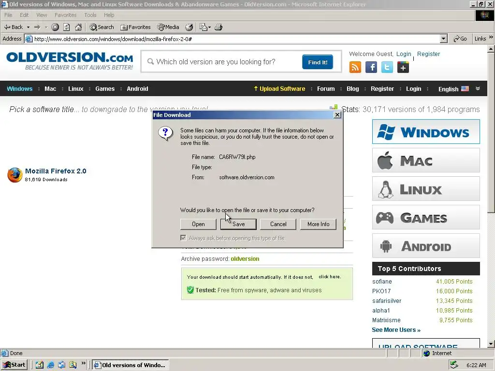The width and height of the screenshot is (495, 371).
Task: Open the File menu
Action: [9, 15]
